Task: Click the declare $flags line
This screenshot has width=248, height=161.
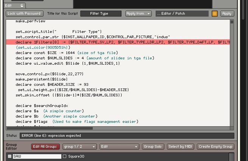Action: click(77, 122)
